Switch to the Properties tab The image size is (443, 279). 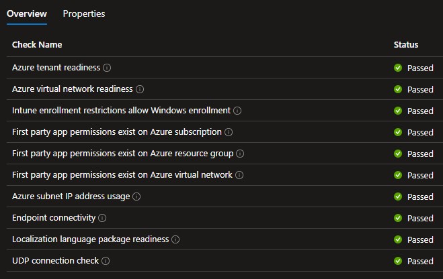point(84,13)
